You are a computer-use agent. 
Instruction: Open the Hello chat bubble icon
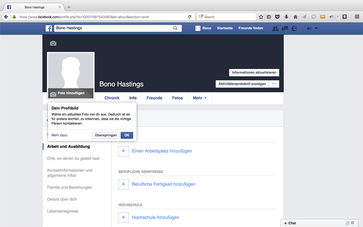[x=314, y=17]
